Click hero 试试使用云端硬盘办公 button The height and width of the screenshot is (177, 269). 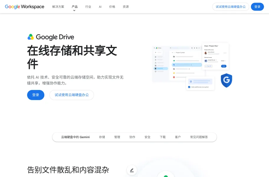coord(72,95)
